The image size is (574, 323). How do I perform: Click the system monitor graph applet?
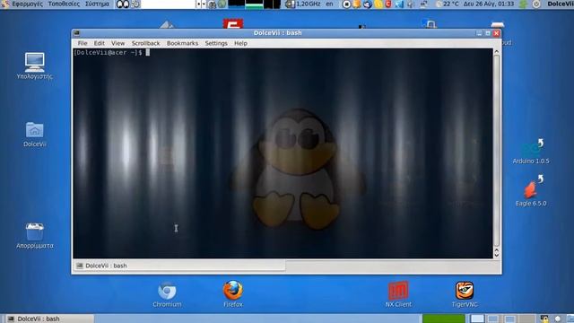254,4
